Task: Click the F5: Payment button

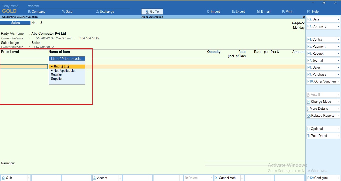Action: pos(317,46)
